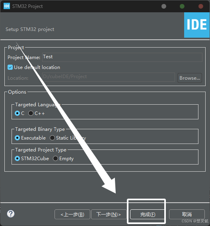Cancel the dialog with 取消 button
The image size is (210, 226).
click(187, 215)
